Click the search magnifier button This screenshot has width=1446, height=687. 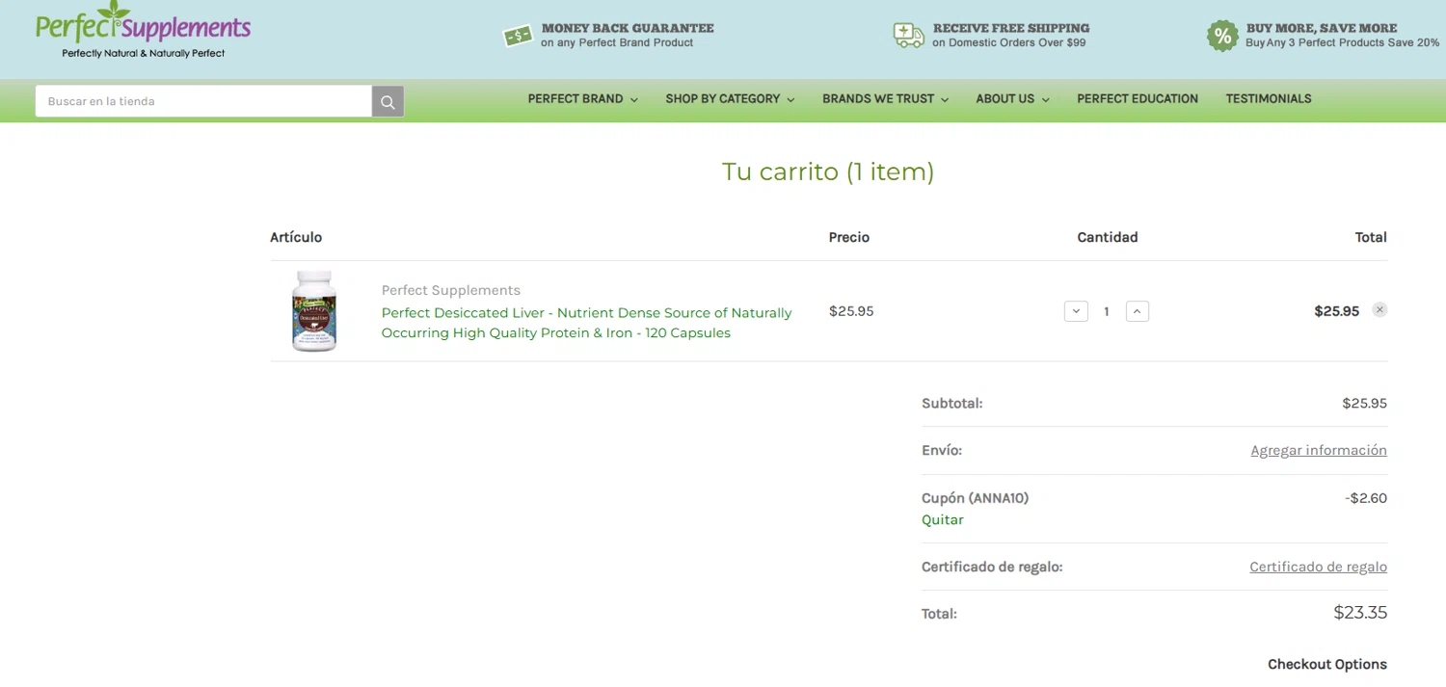[388, 101]
